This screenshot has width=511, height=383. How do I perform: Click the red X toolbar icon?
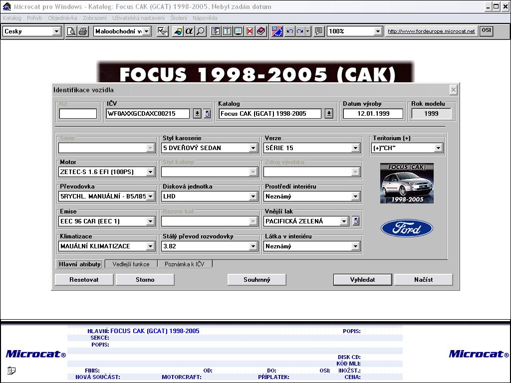250,31
